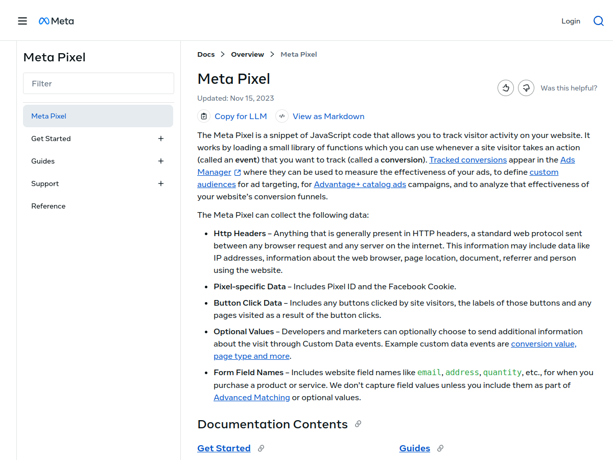This screenshot has width=613, height=460.
Task: Click Copy for LLM text
Action: coord(241,116)
